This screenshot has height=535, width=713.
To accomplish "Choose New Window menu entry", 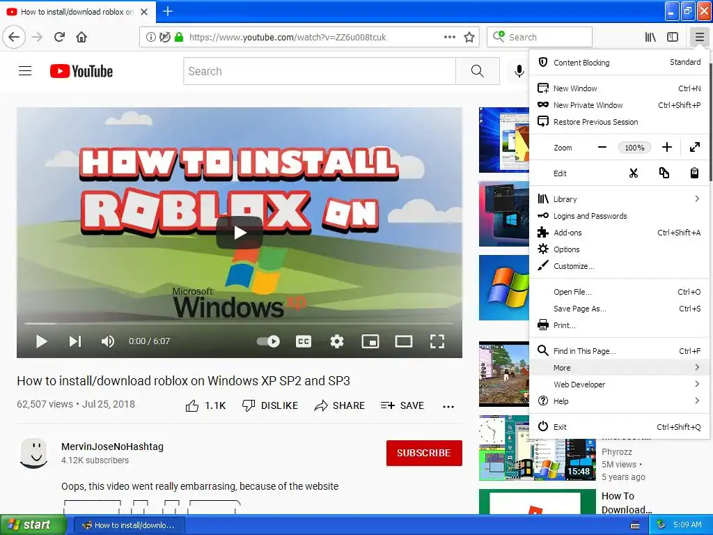I will point(619,88).
